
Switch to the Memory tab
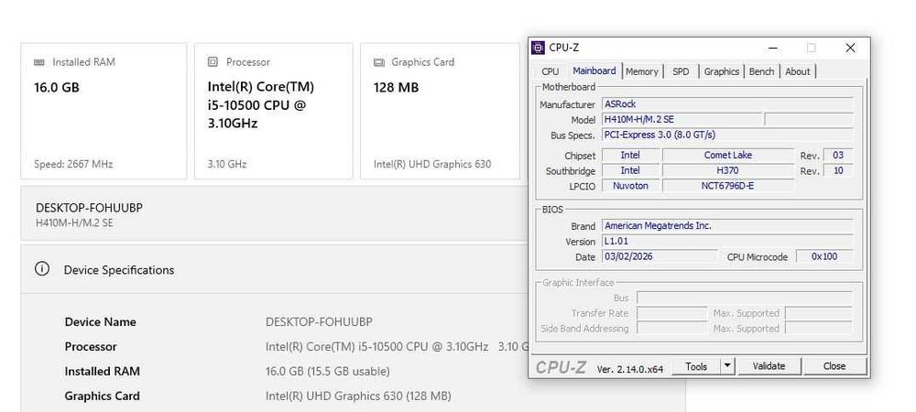(x=641, y=71)
